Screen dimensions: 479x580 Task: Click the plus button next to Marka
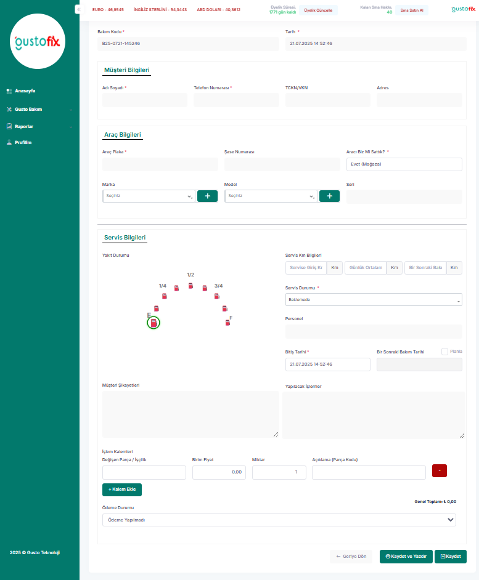click(207, 196)
